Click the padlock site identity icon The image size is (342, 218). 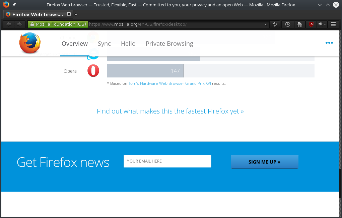tap(32, 24)
